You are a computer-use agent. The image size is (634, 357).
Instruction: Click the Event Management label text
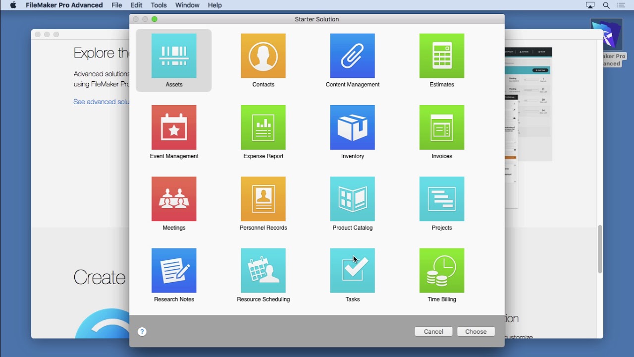tap(174, 156)
